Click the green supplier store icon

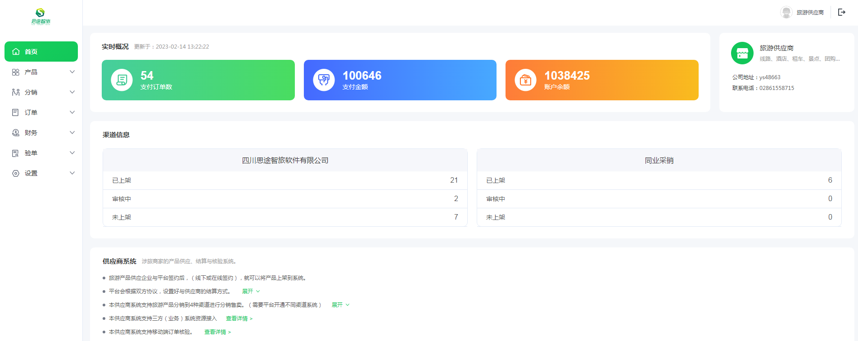(742, 53)
